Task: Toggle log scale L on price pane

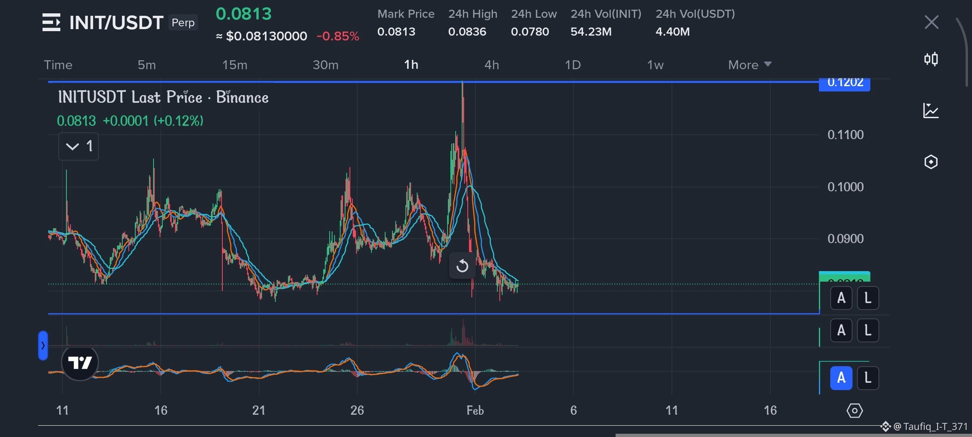Action: pyautogui.click(x=868, y=298)
